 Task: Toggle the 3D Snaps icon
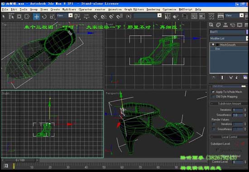[x=96, y=16]
